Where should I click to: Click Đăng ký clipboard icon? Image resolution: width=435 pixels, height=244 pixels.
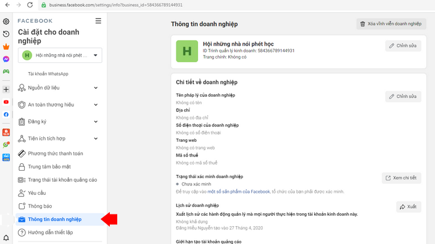pos(22,121)
